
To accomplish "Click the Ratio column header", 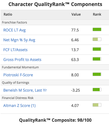I will 8,14.
